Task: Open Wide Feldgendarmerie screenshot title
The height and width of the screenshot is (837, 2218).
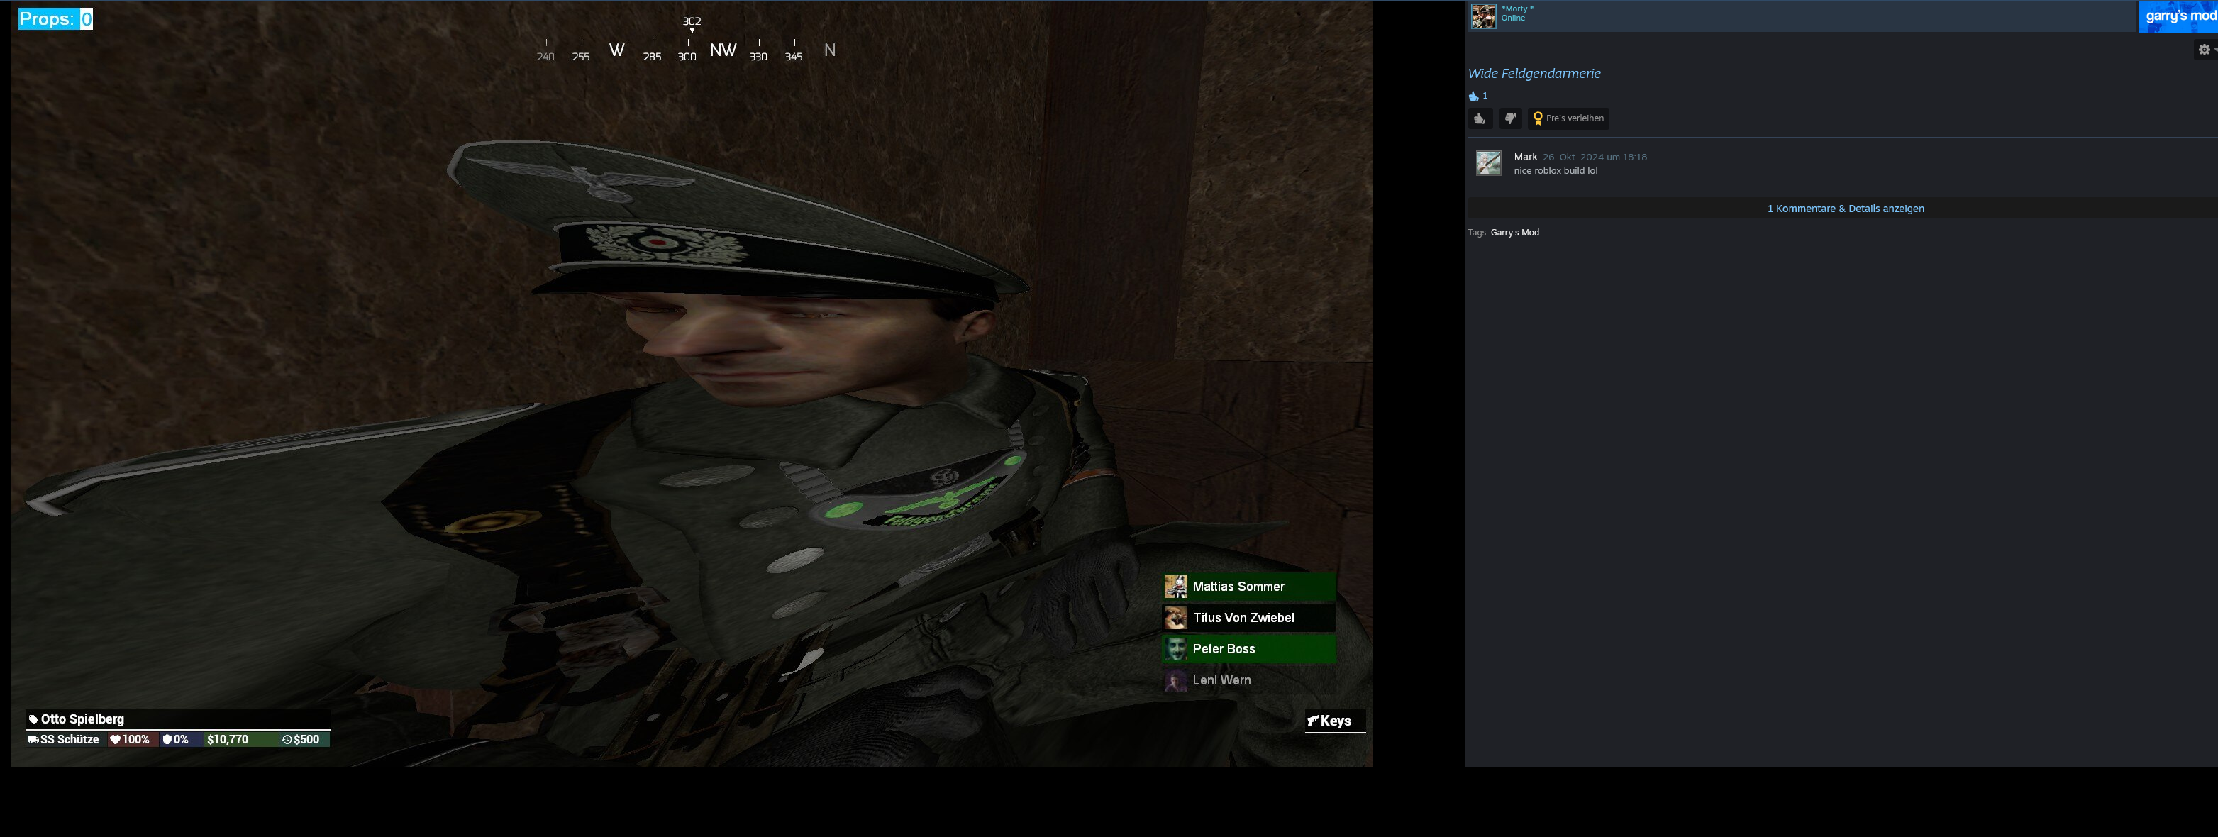Action: pyautogui.click(x=1534, y=74)
